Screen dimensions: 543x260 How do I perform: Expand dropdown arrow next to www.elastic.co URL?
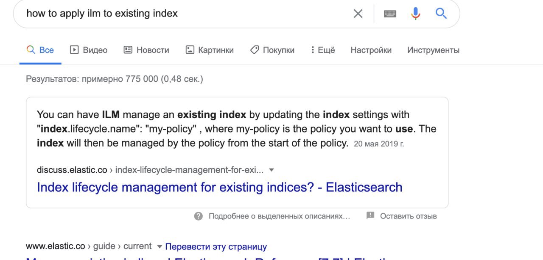point(160,246)
